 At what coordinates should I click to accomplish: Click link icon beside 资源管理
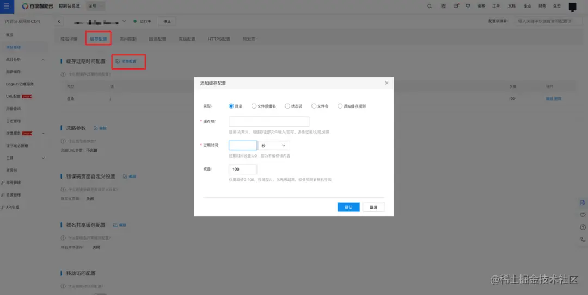[x=3, y=195]
